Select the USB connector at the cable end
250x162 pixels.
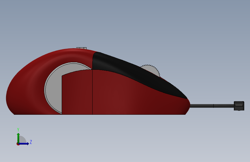(239, 106)
